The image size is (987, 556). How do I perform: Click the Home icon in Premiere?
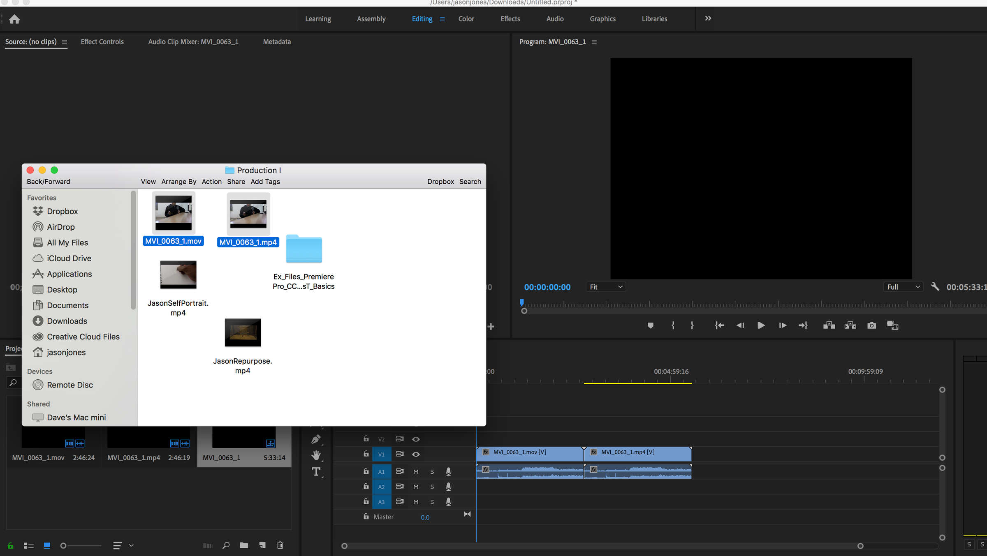coord(14,19)
